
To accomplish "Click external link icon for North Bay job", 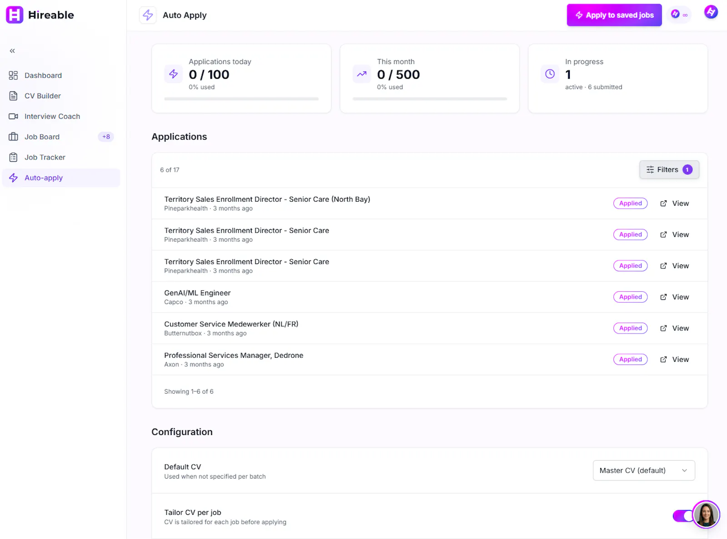I will pos(663,204).
